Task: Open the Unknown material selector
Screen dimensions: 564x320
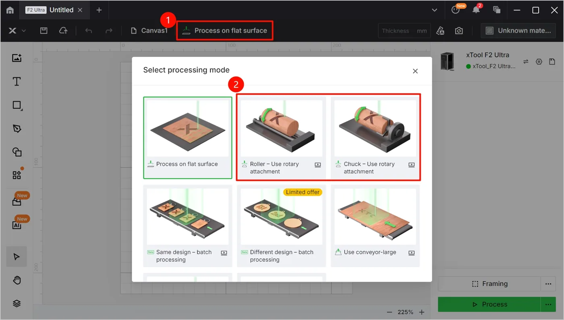Action: 518,31
